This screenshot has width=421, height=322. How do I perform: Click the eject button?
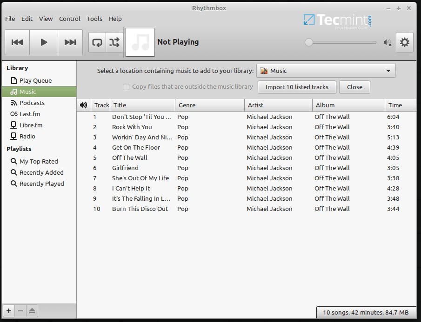point(32,311)
